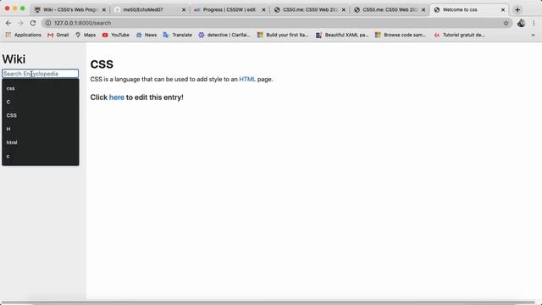Open a new tab with the plus button
This screenshot has width=542, height=305.
[x=517, y=9]
